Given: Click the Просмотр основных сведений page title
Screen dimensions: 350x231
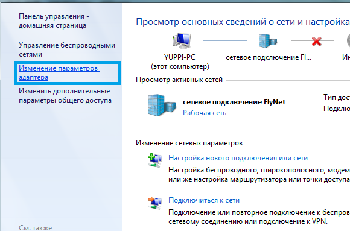Looking at the screenshot, I should pyautogui.click(x=243, y=22).
